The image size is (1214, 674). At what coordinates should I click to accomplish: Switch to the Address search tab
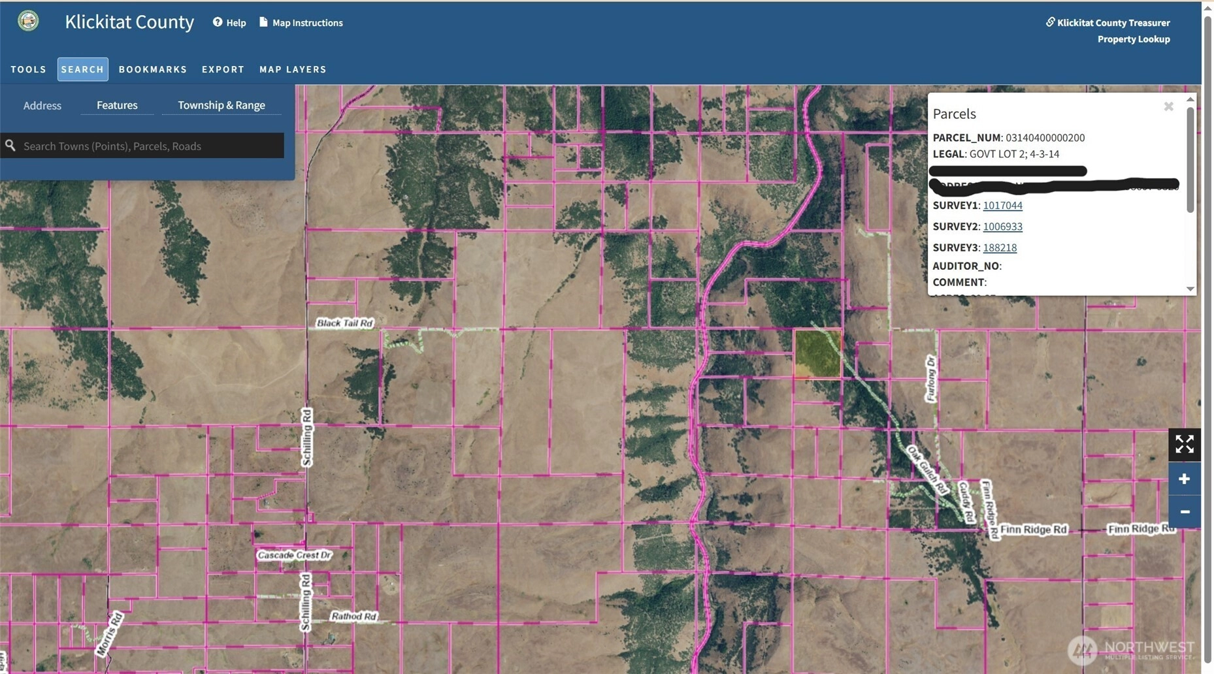click(42, 105)
